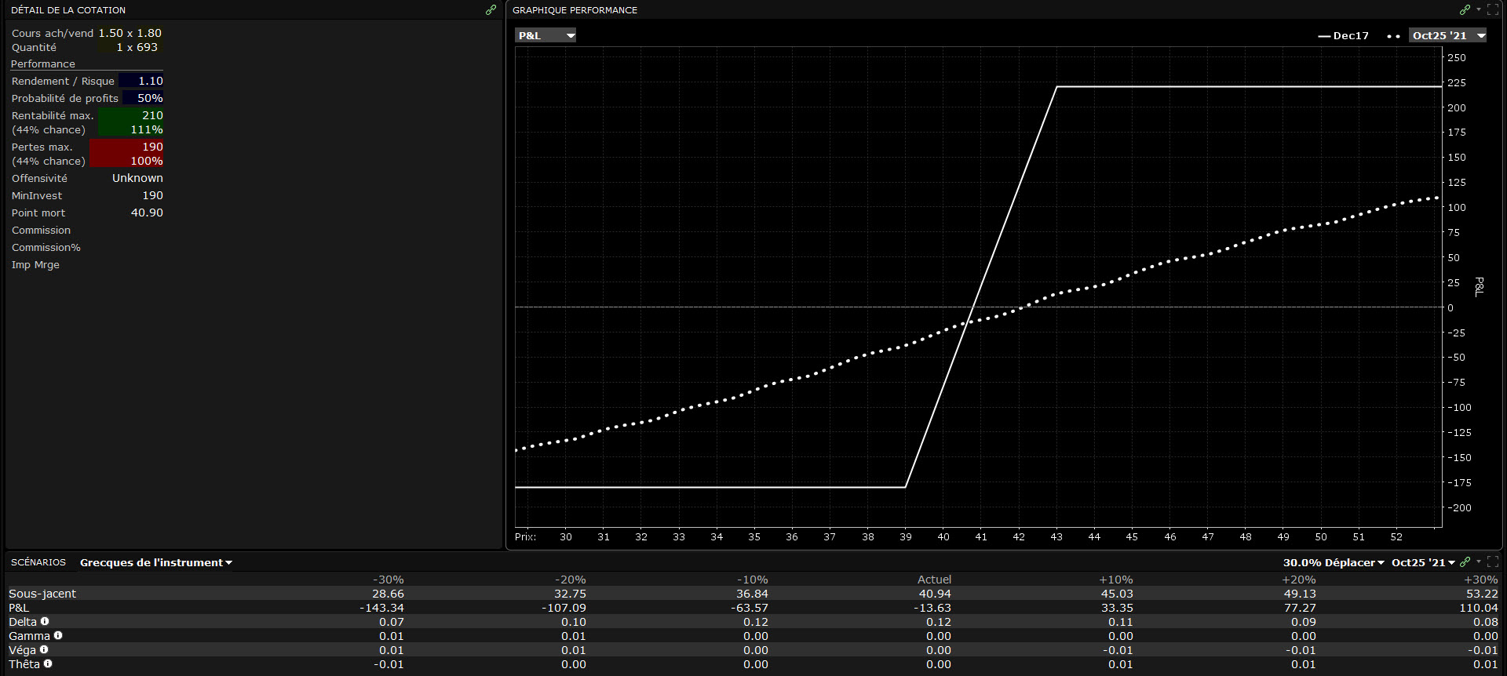Click link icon in Scénarios panel header

(x=1465, y=562)
